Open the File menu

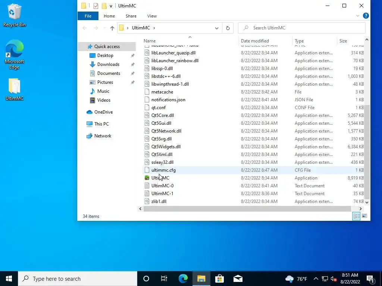[x=88, y=16]
